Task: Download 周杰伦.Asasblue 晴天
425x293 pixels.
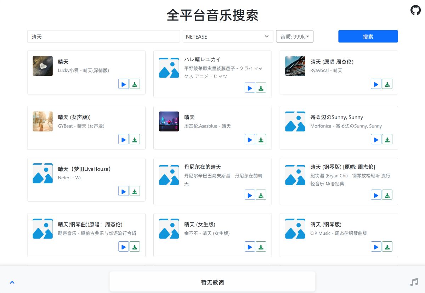Action: coord(261,139)
